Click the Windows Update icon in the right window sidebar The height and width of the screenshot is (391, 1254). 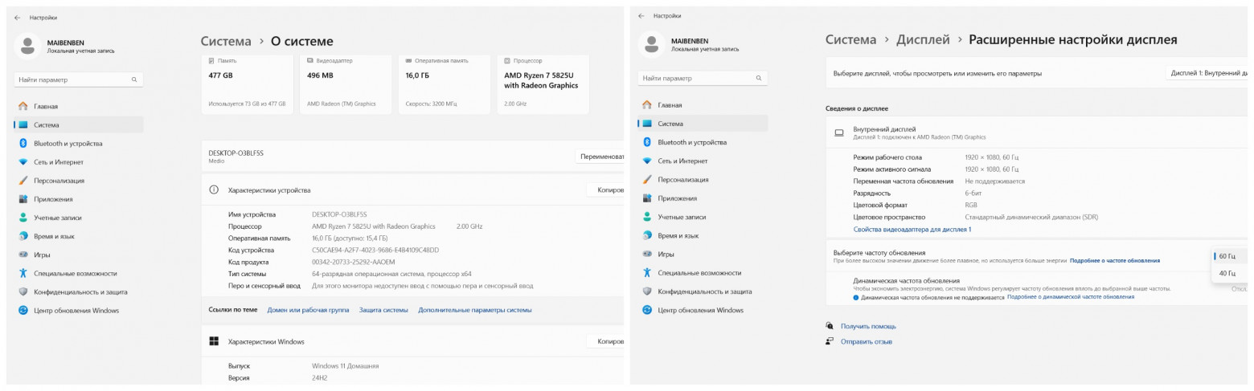point(647,310)
